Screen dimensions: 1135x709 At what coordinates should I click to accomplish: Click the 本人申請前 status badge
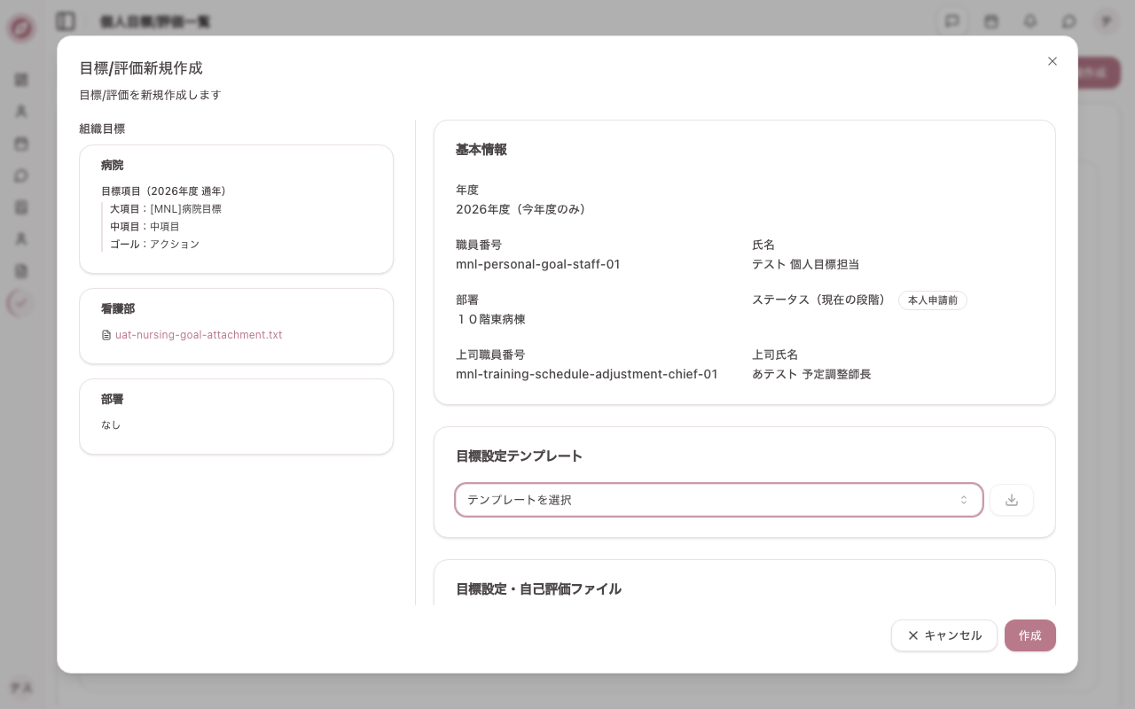click(933, 300)
